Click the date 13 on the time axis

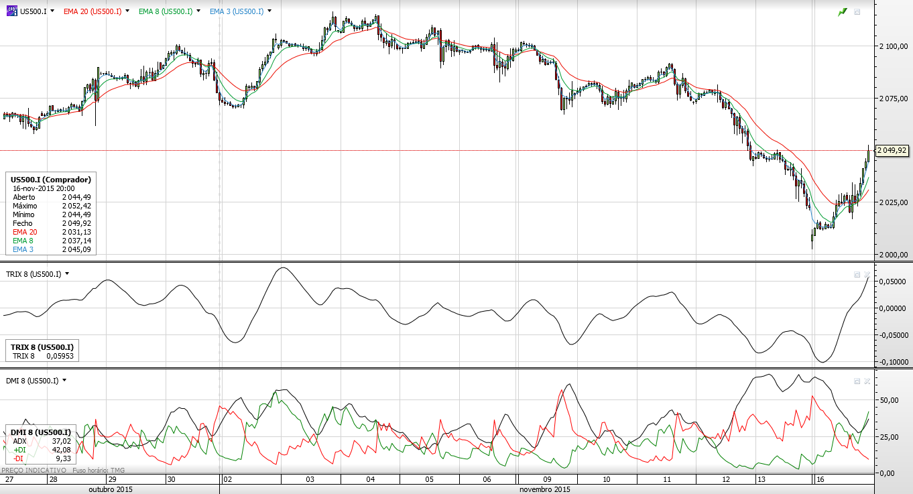[x=761, y=480]
